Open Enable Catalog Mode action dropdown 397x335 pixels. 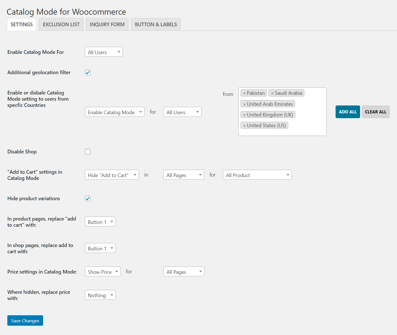(115, 112)
